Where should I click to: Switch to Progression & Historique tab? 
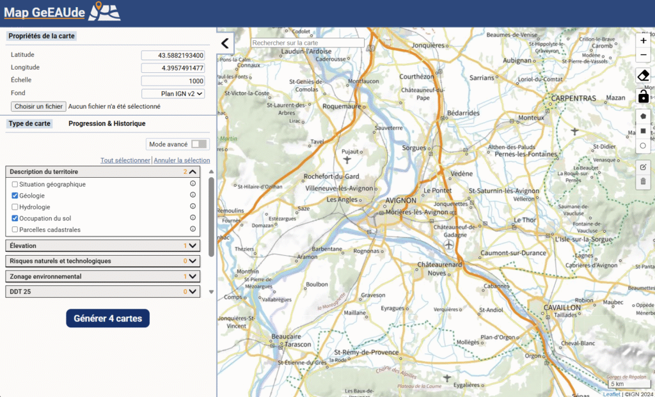point(107,123)
